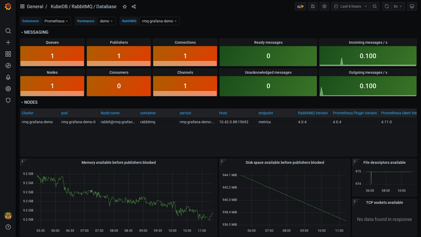Open the Create plus icon in sidebar
Viewport: 421px width, 237px height.
[8, 42]
